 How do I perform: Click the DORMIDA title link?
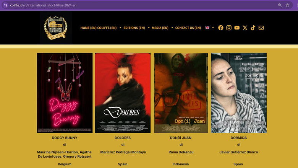239,138
